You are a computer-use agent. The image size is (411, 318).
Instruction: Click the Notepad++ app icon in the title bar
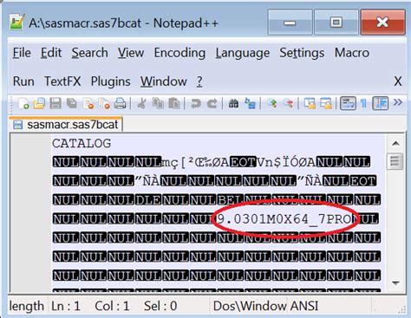[x=17, y=22]
